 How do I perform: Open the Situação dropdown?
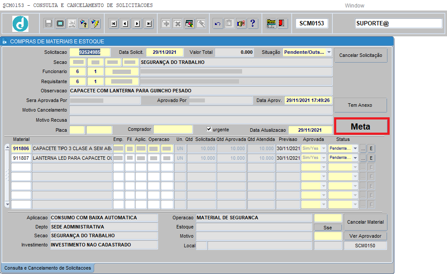pyautogui.click(x=329, y=52)
